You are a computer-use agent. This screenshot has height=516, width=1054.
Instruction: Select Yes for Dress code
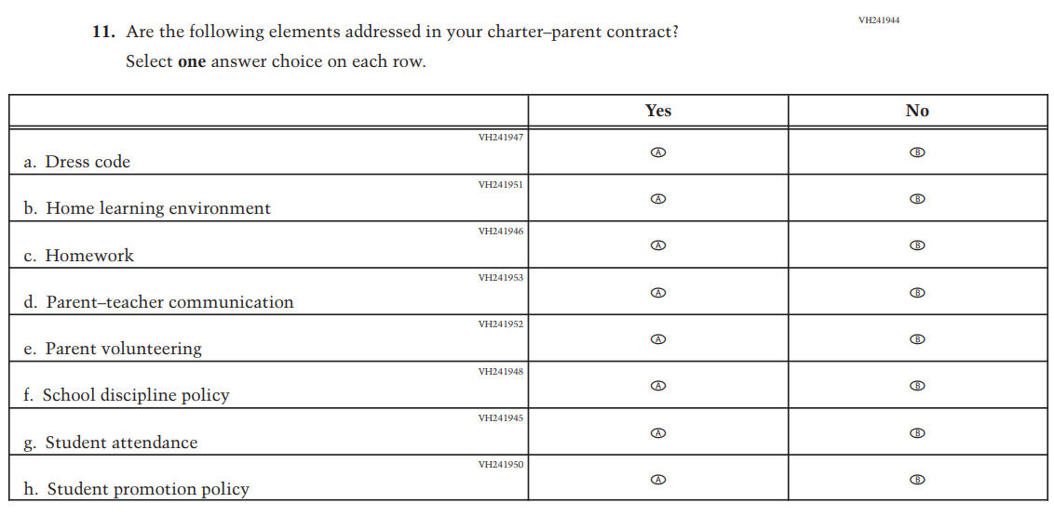pyautogui.click(x=657, y=152)
